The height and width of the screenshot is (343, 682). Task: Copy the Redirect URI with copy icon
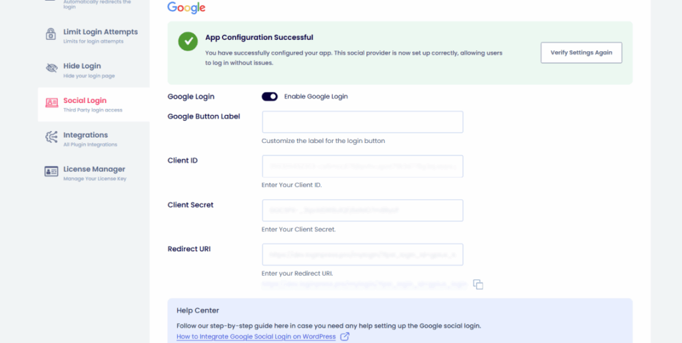(478, 285)
